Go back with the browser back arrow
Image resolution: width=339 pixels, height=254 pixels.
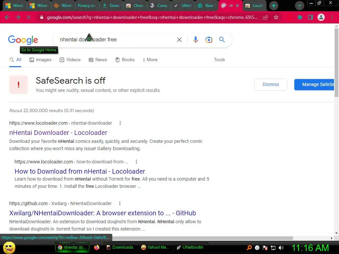7,17
